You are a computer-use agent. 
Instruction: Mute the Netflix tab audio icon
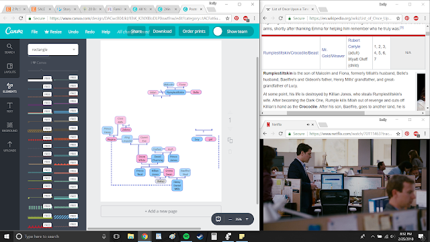[308, 124]
